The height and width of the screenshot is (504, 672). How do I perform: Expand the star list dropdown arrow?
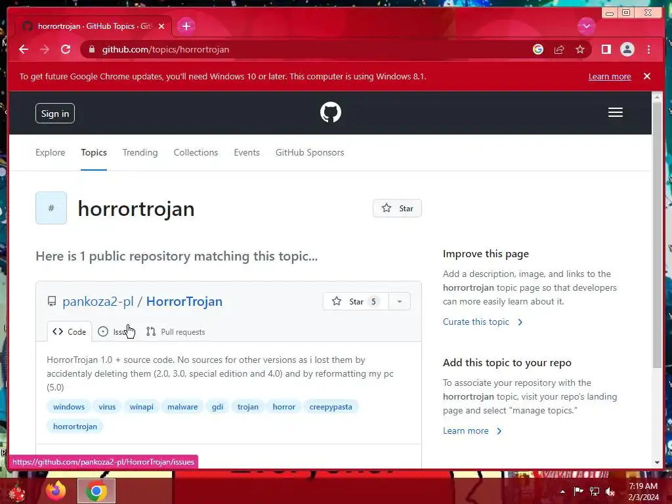coord(400,301)
